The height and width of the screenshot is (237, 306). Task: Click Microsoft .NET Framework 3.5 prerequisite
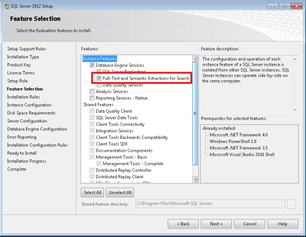[239, 148]
